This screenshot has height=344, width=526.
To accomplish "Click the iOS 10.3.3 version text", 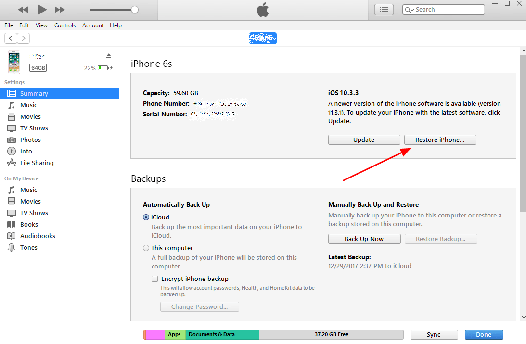I will tap(343, 93).
